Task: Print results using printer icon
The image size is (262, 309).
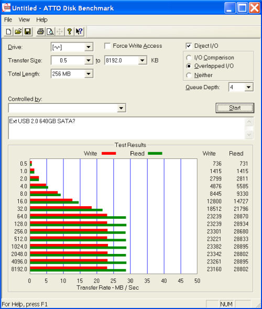Action: click(40, 31)
